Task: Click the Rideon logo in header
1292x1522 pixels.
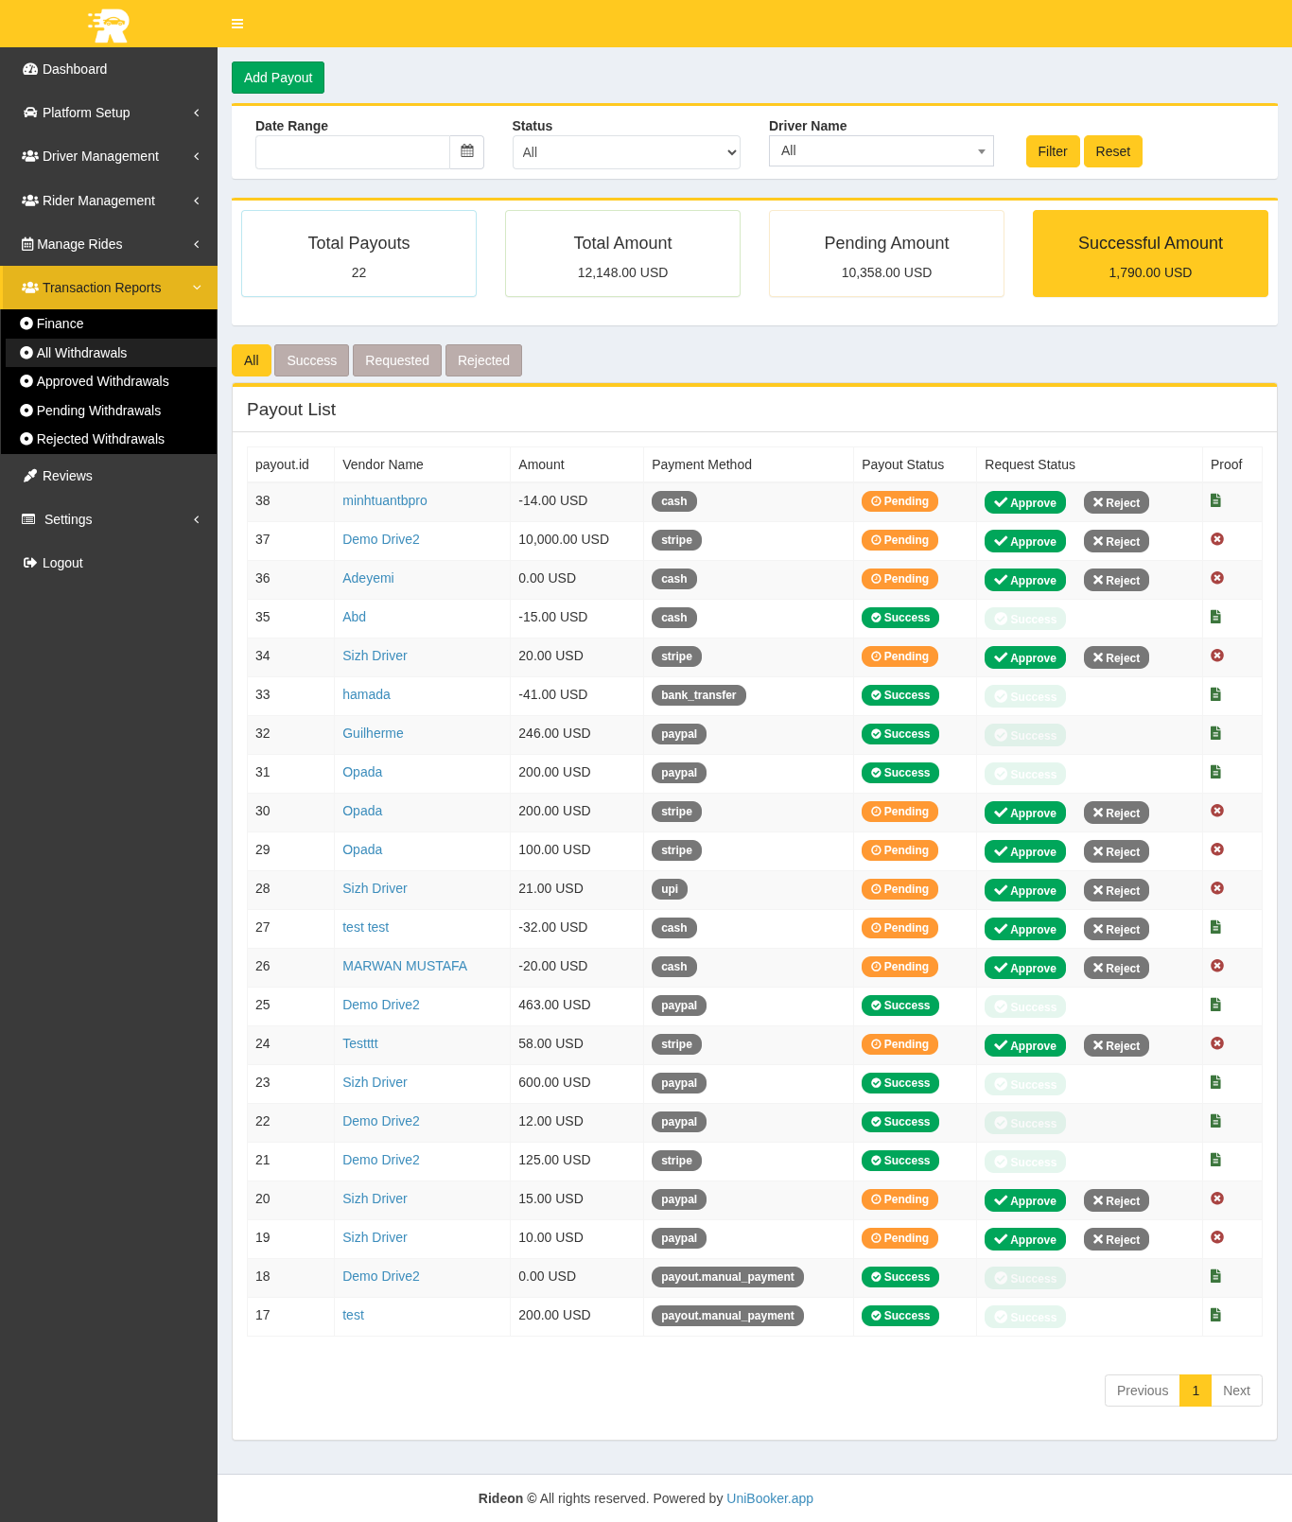Action: (109, 24)
